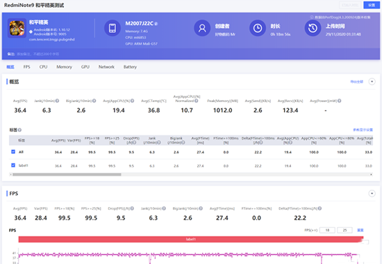Click the Android version diamond icon

coord(31,31)
